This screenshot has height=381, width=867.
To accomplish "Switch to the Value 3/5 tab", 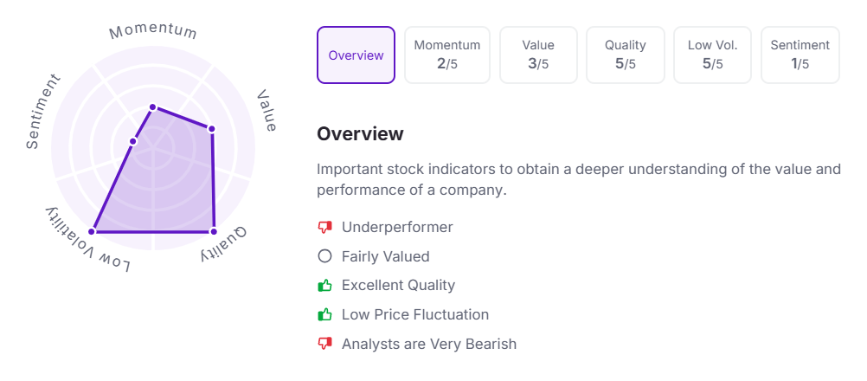I will coord(538,55).
